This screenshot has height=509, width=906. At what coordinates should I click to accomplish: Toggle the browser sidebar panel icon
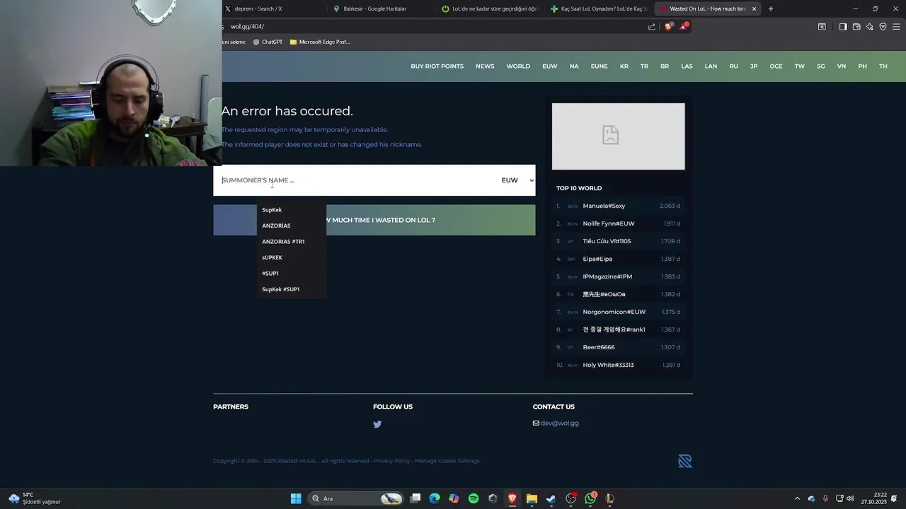pyautogui.click(x=843, y=27)
